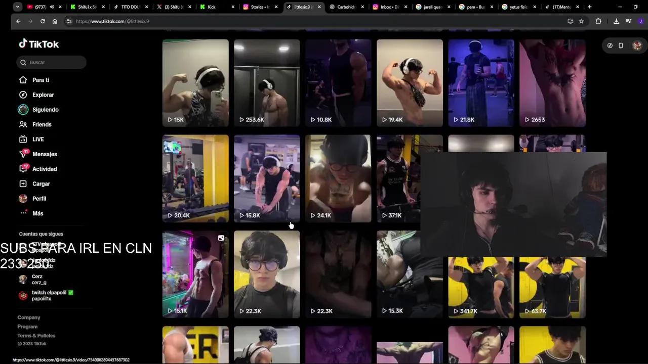Expand the tab search dropdown
Screen dimensions: 648x364
point(18,7)
